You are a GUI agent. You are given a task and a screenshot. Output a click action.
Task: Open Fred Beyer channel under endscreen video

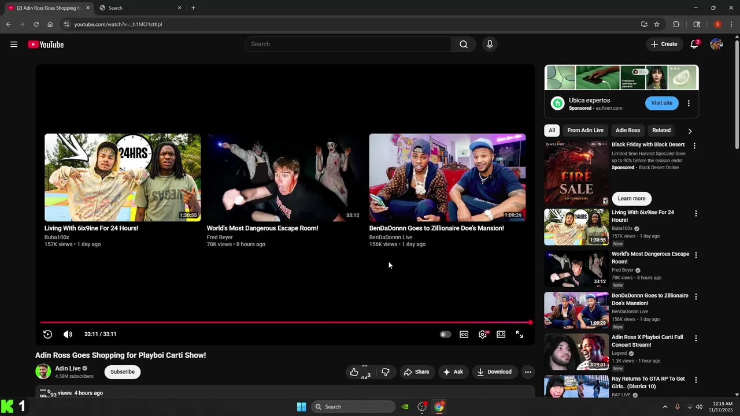pyautogui.click(x=220, y=237)
